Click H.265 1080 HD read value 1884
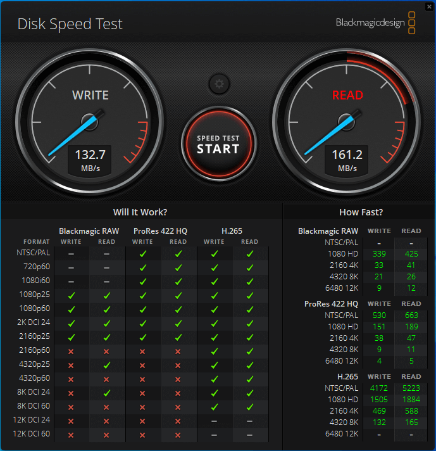Image resolution: width=436 pixels, height=451 pixels. [411, 400]
